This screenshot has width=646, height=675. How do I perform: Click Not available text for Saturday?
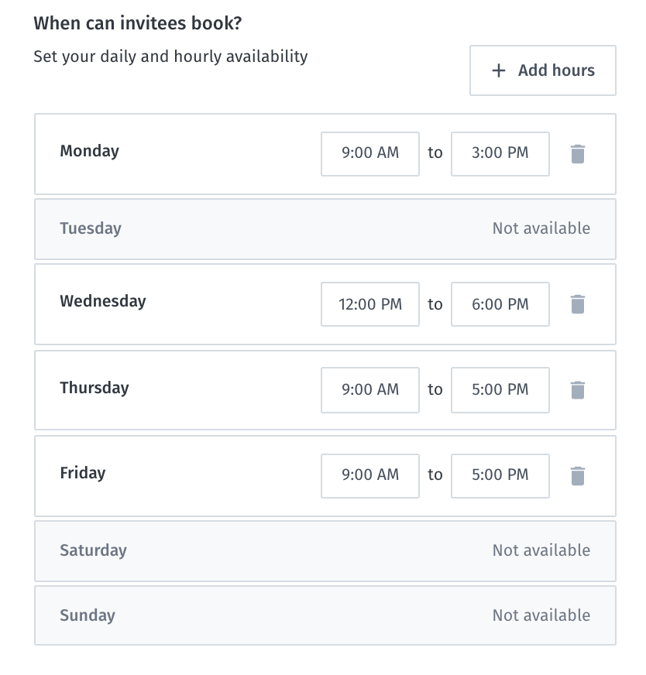click(x=541, y=550)
